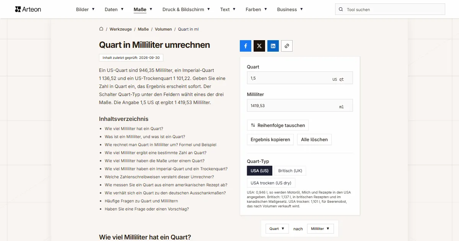Click the Arteon logo
This screenshot has width=459, height=241.
tap(28, 9)
